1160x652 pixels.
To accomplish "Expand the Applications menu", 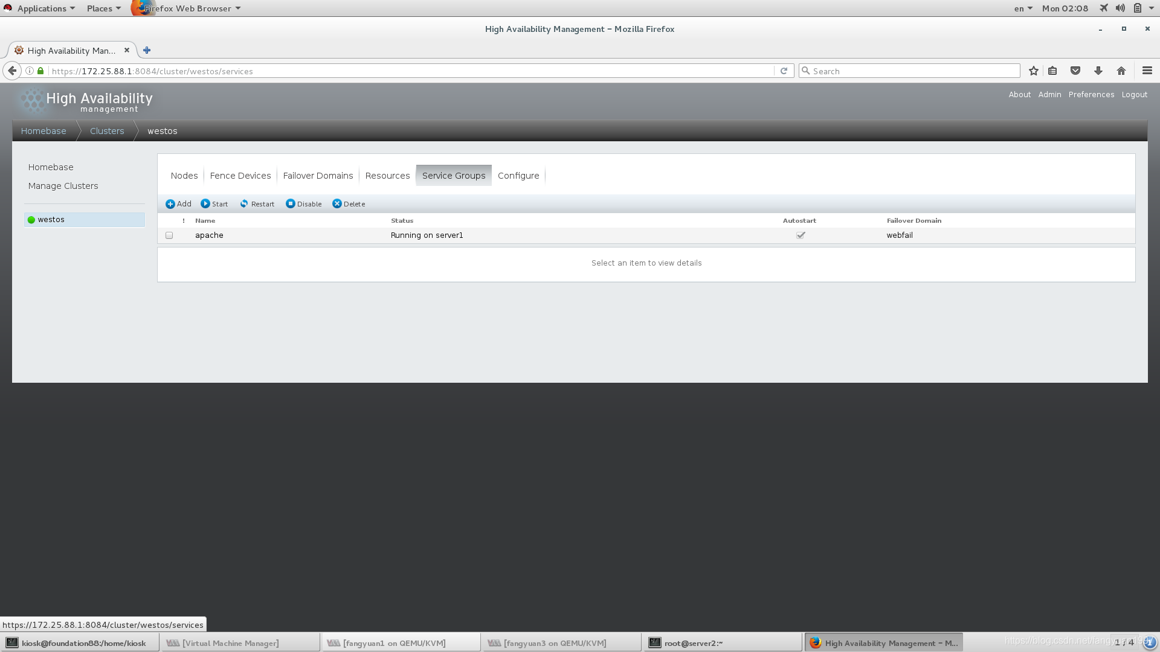I will [x=41, y=8].
